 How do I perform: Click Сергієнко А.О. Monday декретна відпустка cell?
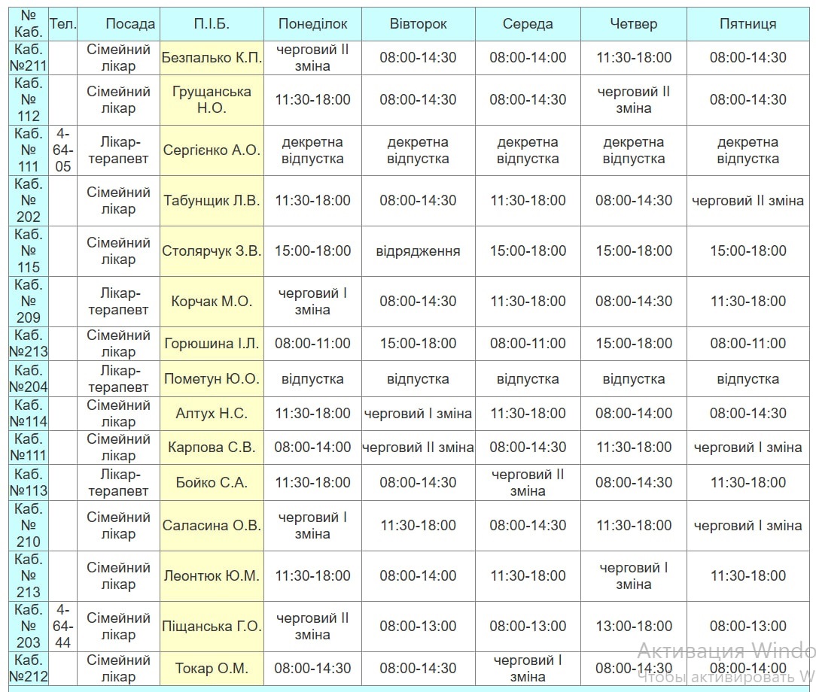[312, 150]
